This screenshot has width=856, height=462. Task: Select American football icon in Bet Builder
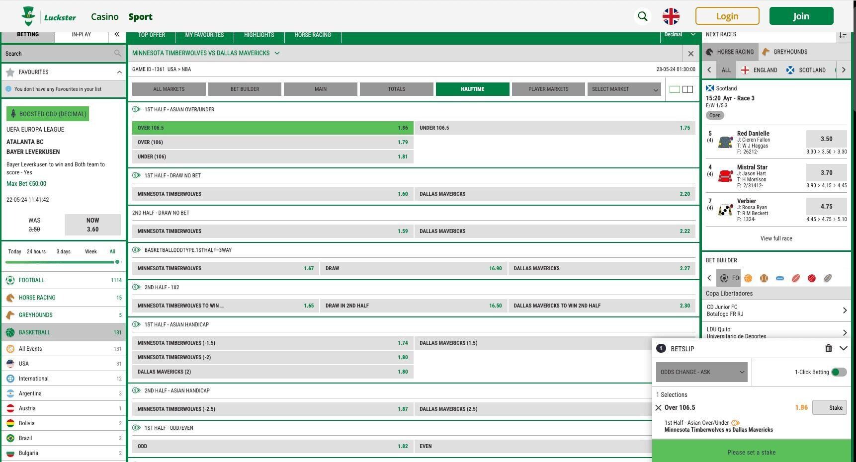pyautogui.click(x=796, y=278)
